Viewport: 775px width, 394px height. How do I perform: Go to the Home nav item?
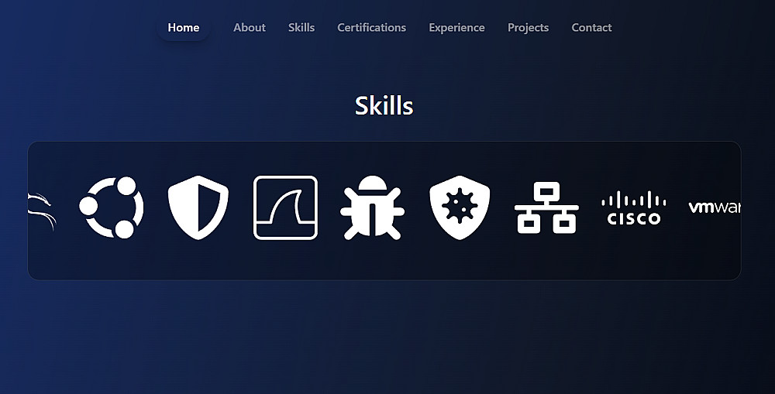pos(184,28)
